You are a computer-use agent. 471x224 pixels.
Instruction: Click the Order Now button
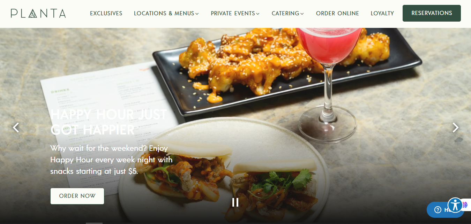tap(77, 196)
